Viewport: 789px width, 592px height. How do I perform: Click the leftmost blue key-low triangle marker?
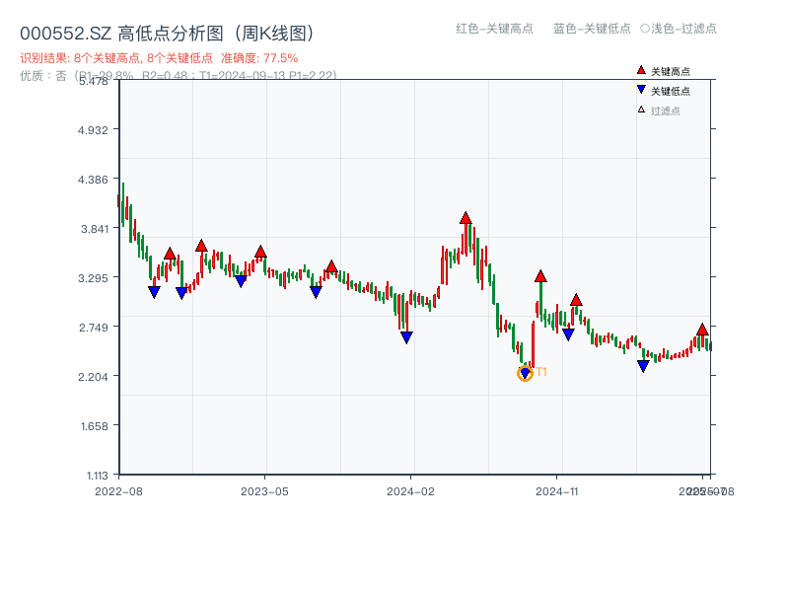click(x=154, y=292)
